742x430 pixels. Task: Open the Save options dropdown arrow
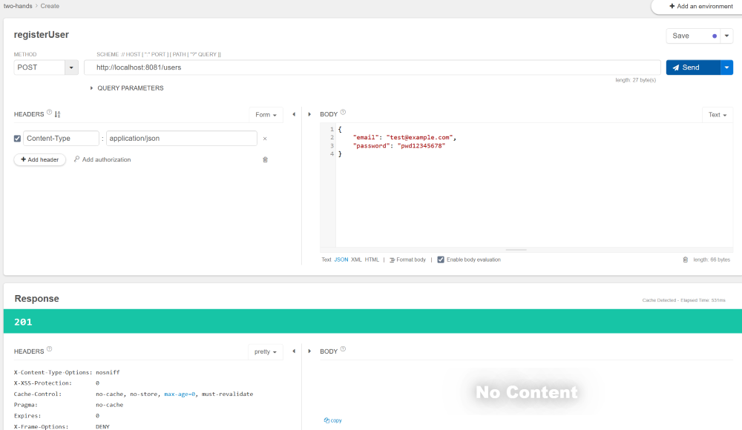click(727, 36)
